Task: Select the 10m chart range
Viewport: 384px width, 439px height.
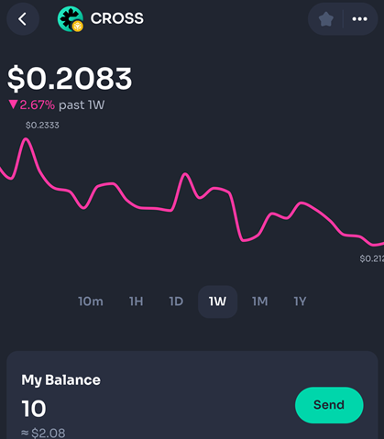Action: (91, 302)
